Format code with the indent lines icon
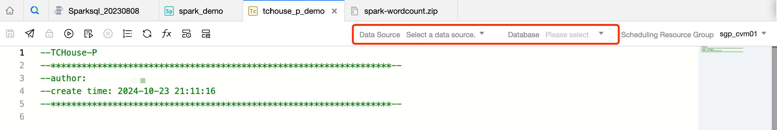 (127, 34)
